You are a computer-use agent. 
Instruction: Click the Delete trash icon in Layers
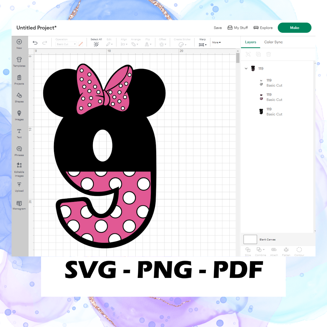[x=269, y=54]
